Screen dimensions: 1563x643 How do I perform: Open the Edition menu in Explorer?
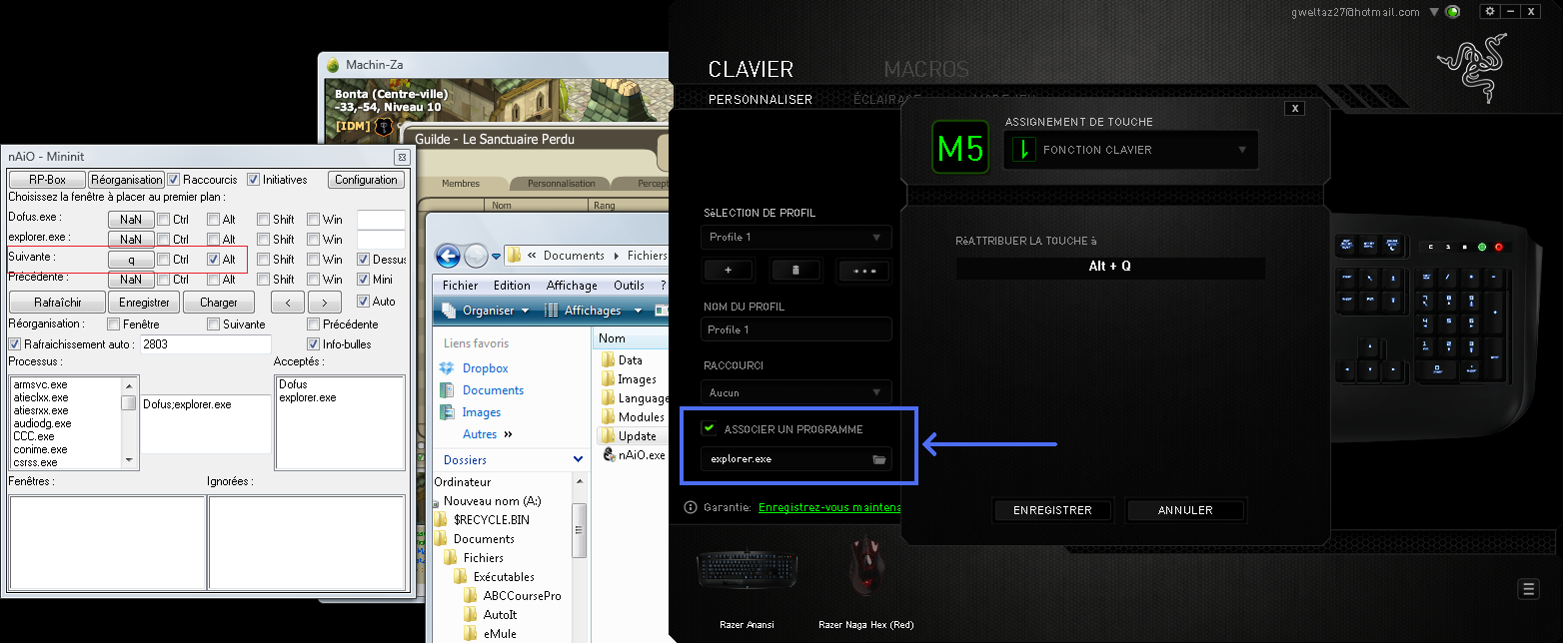[x=513, y=286]
